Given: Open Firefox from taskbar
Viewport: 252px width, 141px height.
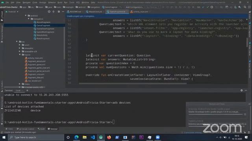Looking at the screenshot, I should [x=109, y=137].
